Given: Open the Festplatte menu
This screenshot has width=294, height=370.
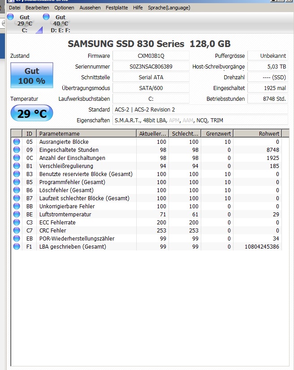Looking at the screenshot, I should pos(117,8).
